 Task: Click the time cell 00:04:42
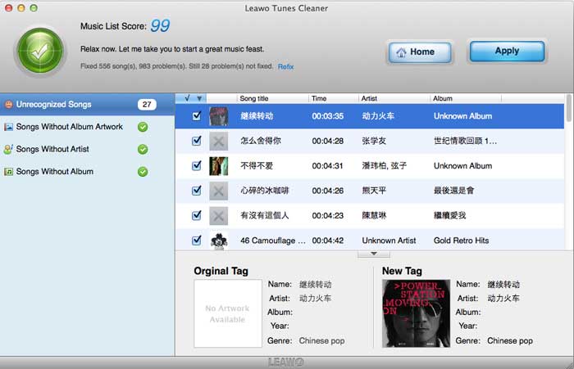point(328,241)
